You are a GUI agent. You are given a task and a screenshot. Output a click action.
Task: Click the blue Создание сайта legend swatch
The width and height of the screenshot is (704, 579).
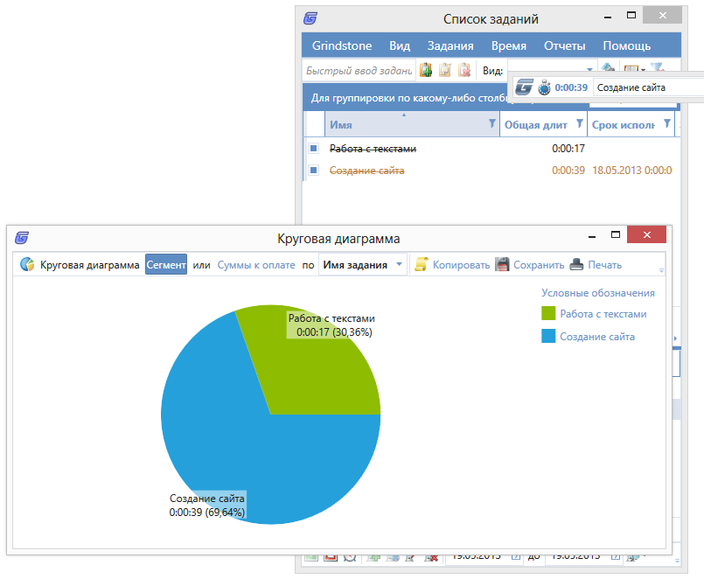(548, 336)
